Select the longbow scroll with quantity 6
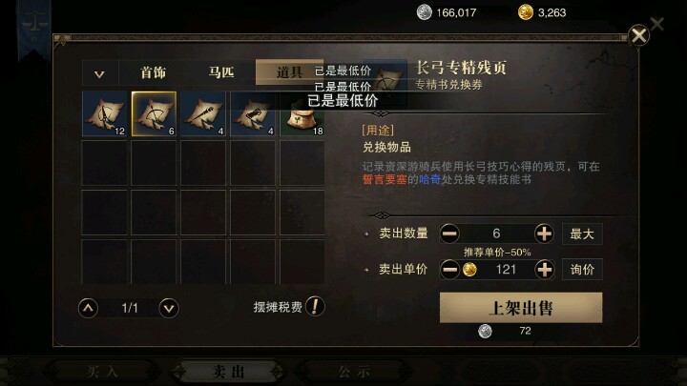Screen dimensions: 687x386 point(154,113)
